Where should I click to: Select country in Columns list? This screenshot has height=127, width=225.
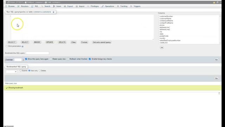click(x=162, y=38)
